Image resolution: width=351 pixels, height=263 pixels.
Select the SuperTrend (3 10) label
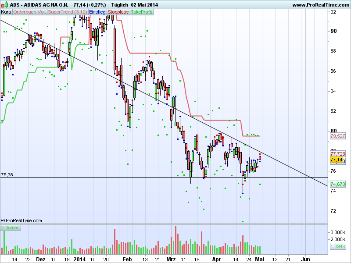tap(68, 12)
